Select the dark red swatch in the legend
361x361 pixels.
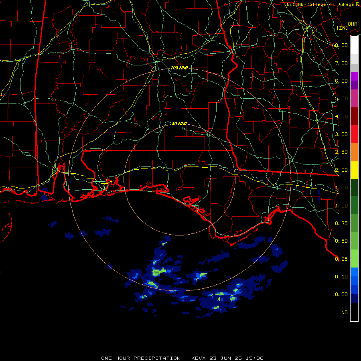point(354,116)
